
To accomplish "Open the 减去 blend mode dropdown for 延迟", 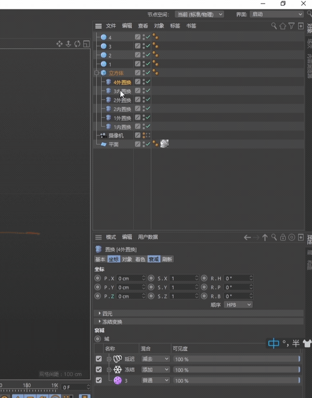I will (155, 359).
